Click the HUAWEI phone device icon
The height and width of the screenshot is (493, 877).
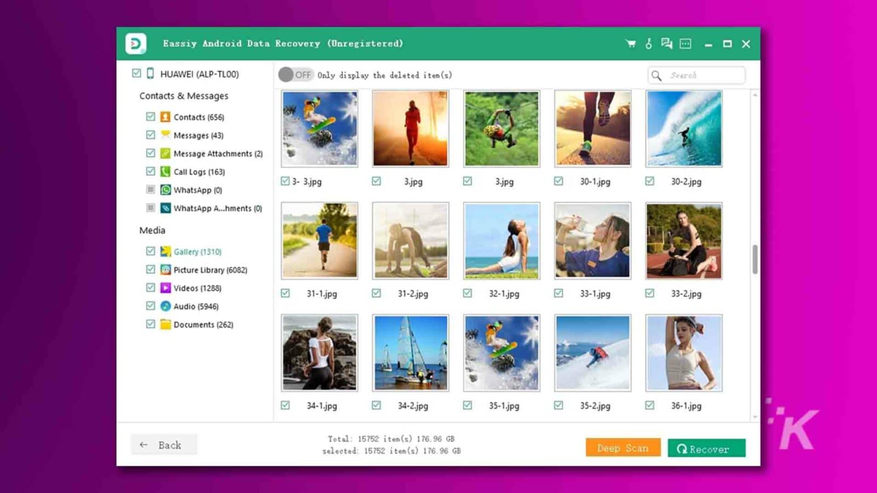click(x=150, y=73)
